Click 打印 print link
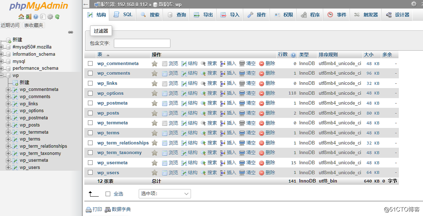Image resolution: width=423 pixels, height=216 pixels. pyautogui.click(x=97, y=210)
